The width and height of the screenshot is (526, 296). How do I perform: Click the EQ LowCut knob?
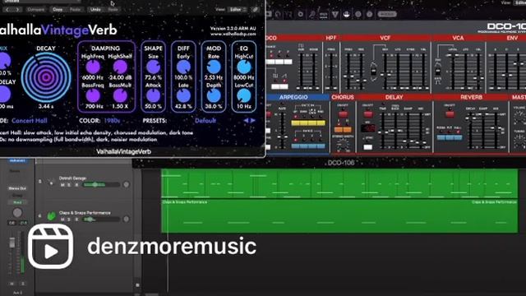tap(244, 96)
